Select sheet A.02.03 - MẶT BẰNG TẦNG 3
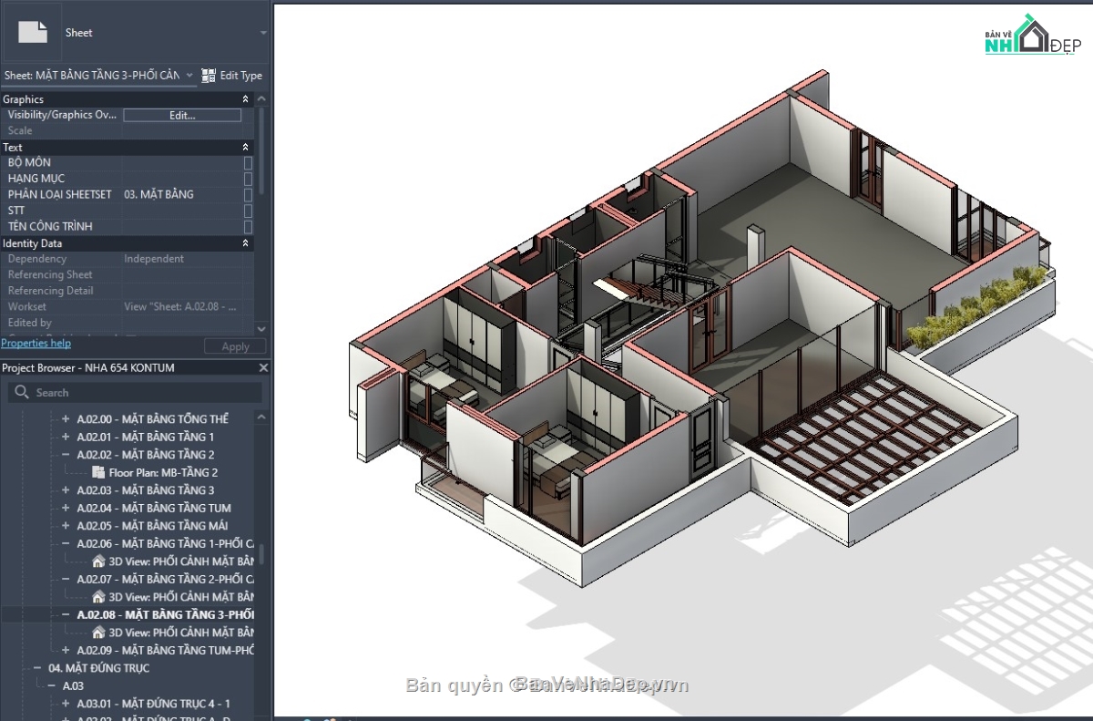The height and width of the screenshot is (721, 1093). 146,490
